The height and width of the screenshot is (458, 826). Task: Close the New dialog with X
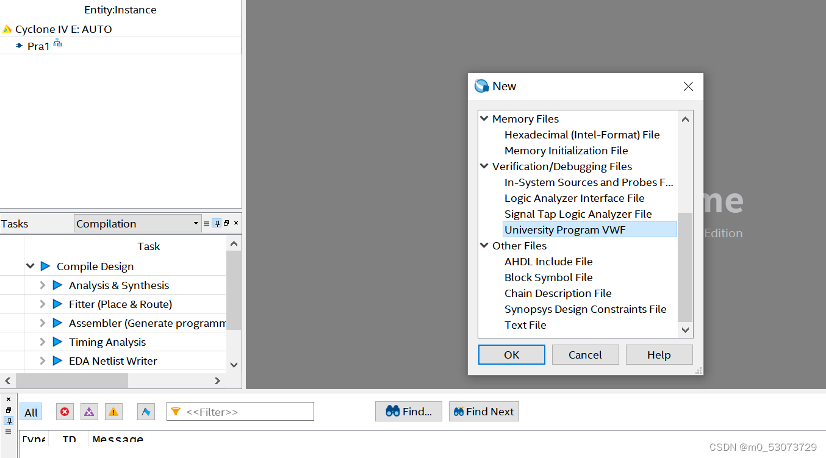(x=688, y=87)
